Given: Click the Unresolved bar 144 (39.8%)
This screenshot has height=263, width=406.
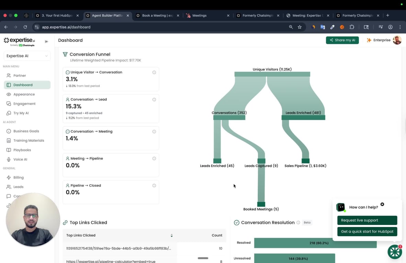Looking at the screenshot, I should pos(294,258).
